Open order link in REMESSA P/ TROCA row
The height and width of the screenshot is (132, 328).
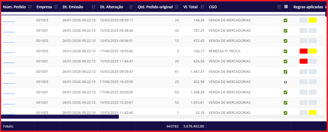(9, 52)
